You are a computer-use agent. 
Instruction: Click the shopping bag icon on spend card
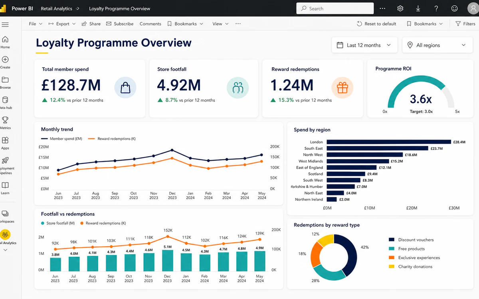(x=125, y=88)
